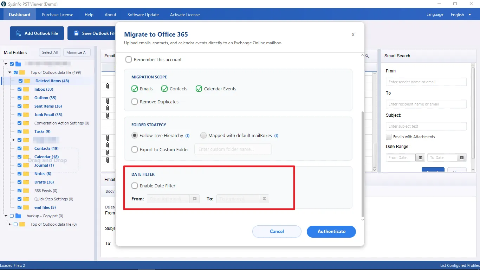Expand the backup - Copy.pst tree node
480x270 pixels.
6,216
